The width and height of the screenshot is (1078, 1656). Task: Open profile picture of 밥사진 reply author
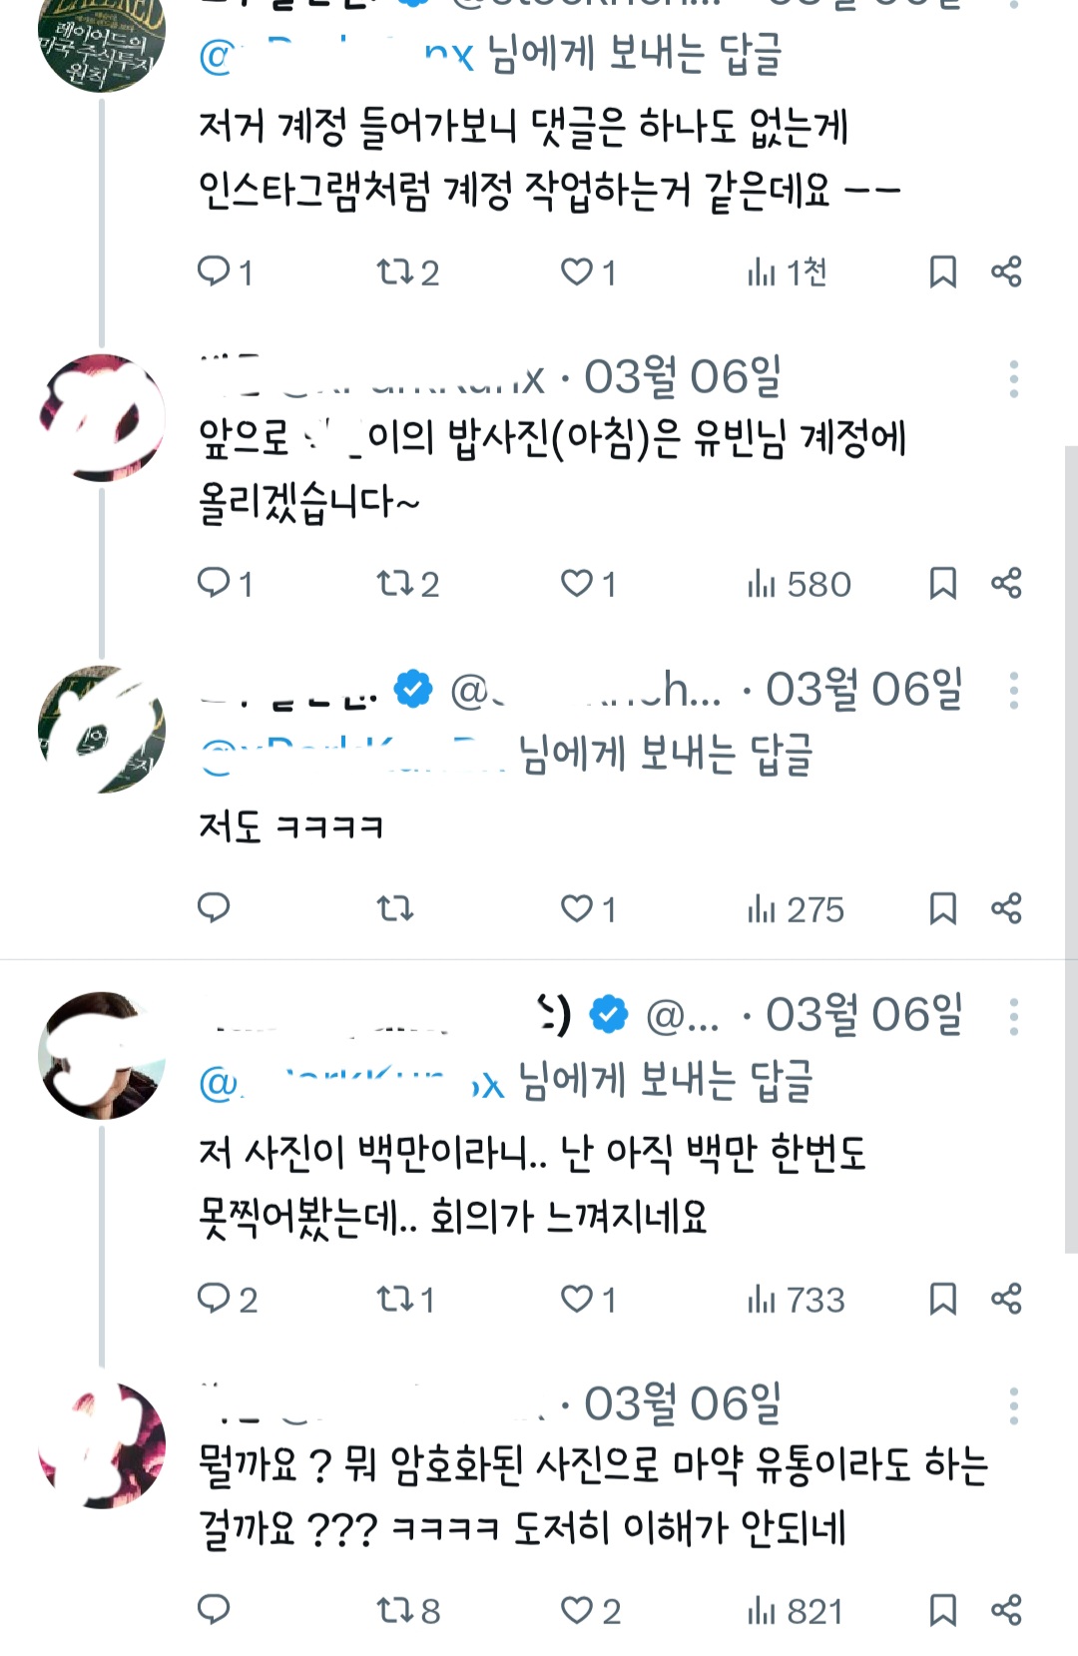pos(101,417)
